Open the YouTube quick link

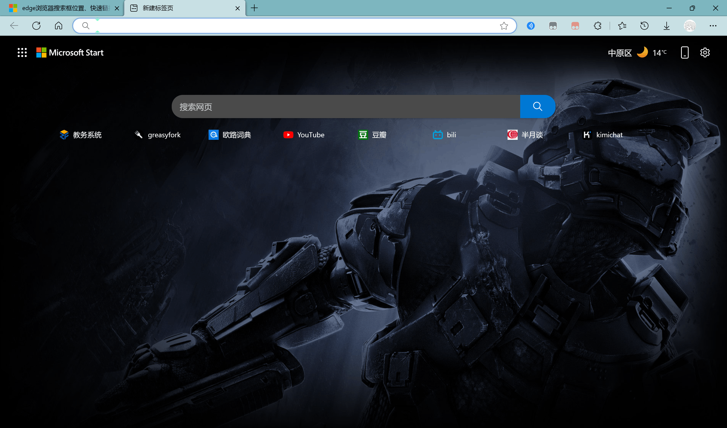pyautogui.click(x=304, y=135)
